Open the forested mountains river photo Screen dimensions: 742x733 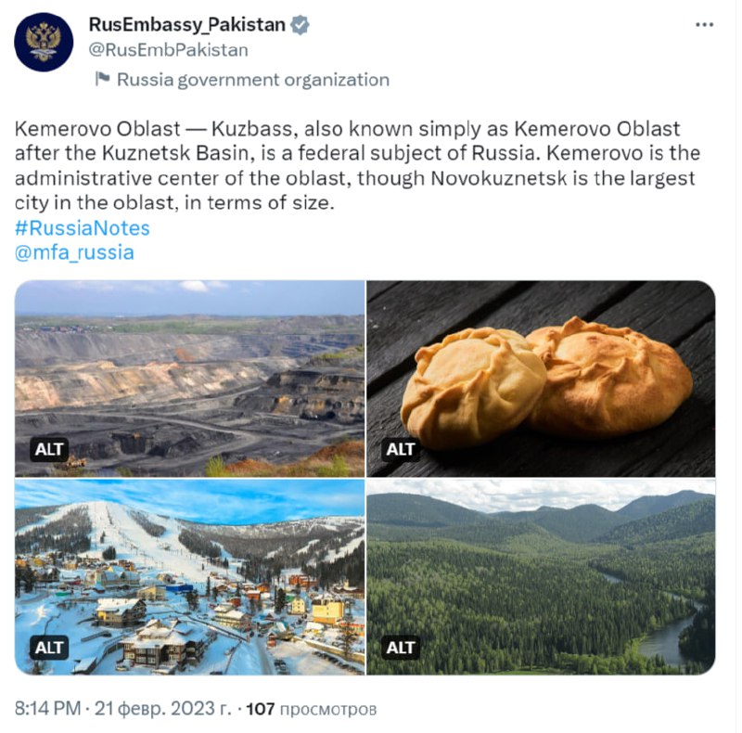point(541,577)
